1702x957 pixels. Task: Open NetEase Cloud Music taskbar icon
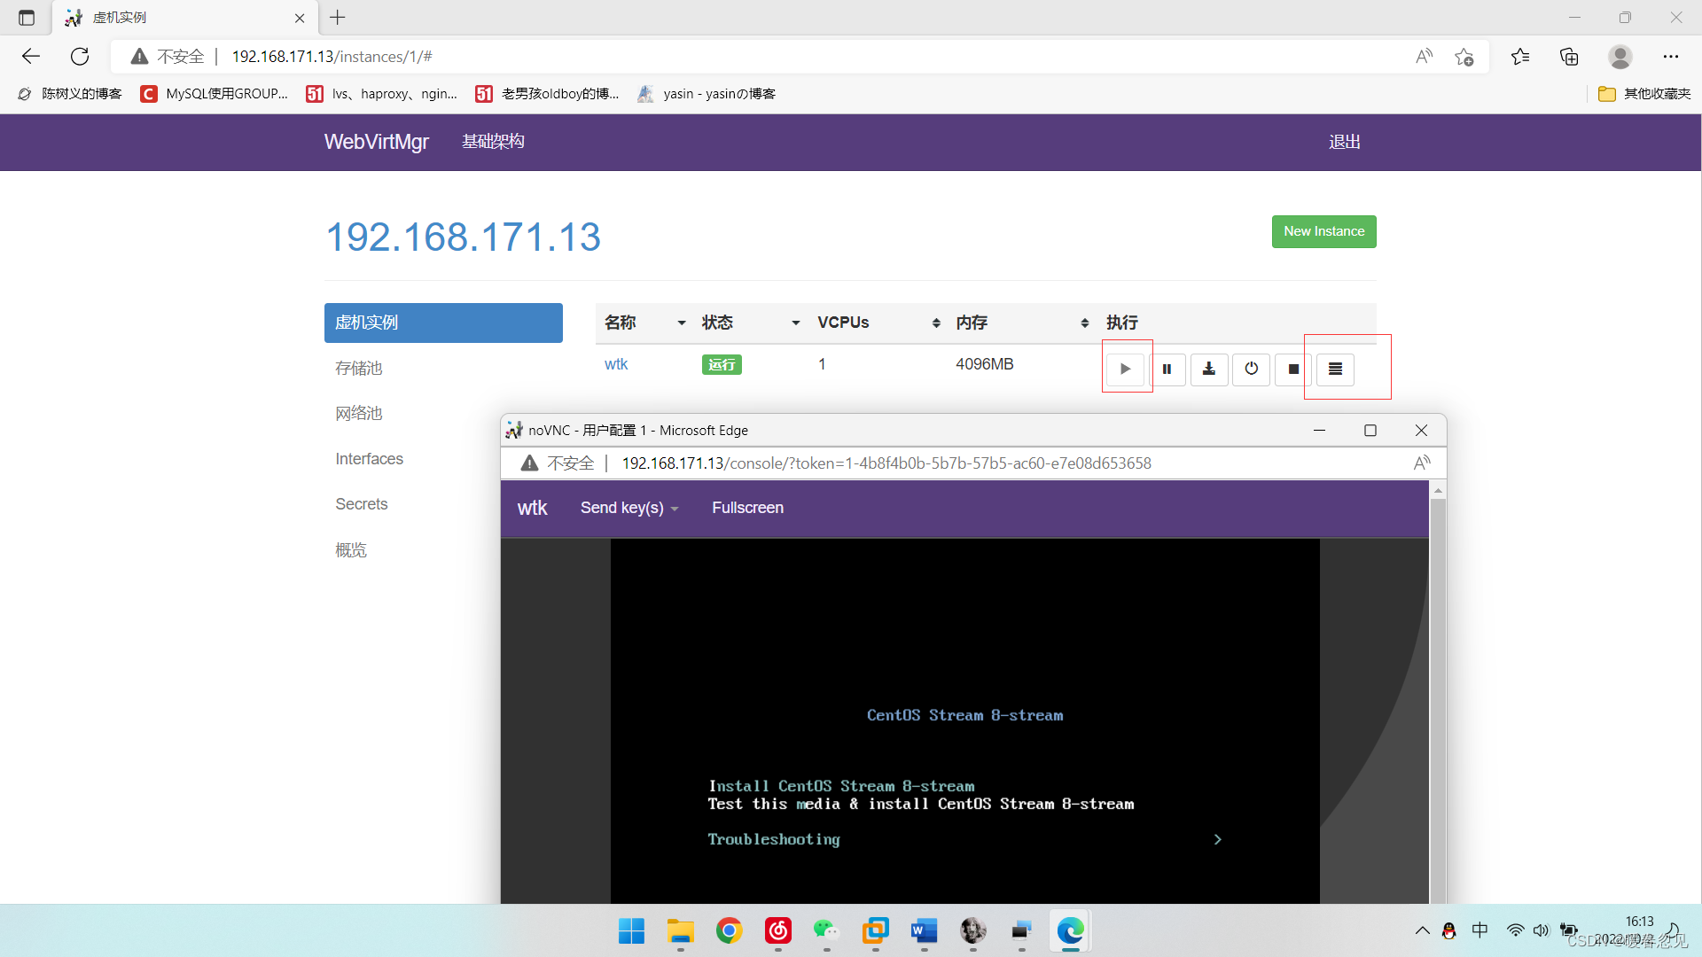coord(777,931)
